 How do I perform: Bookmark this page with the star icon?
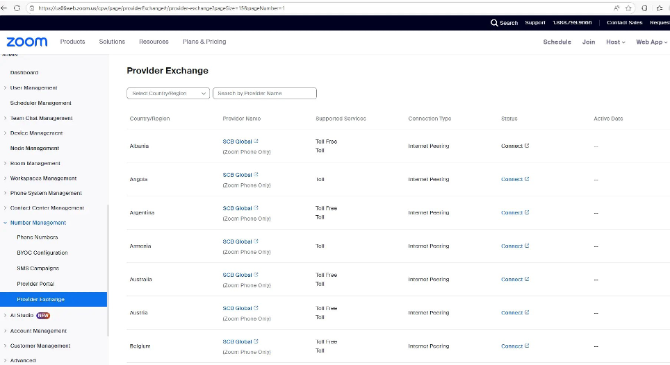(628, 8)
